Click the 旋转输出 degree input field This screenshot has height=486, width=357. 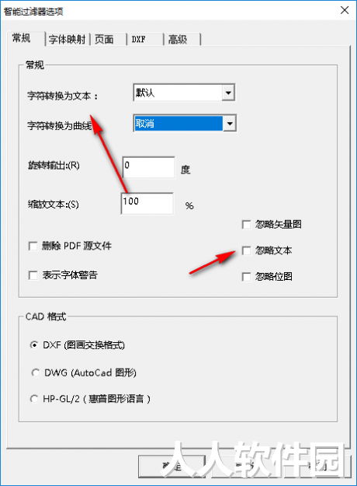(x=149, y=167)
